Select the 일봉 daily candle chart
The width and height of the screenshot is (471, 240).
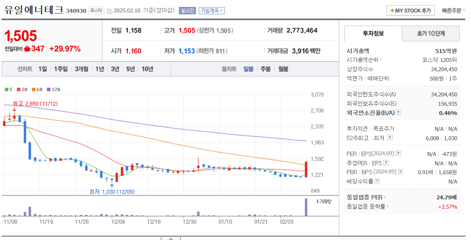248,69
